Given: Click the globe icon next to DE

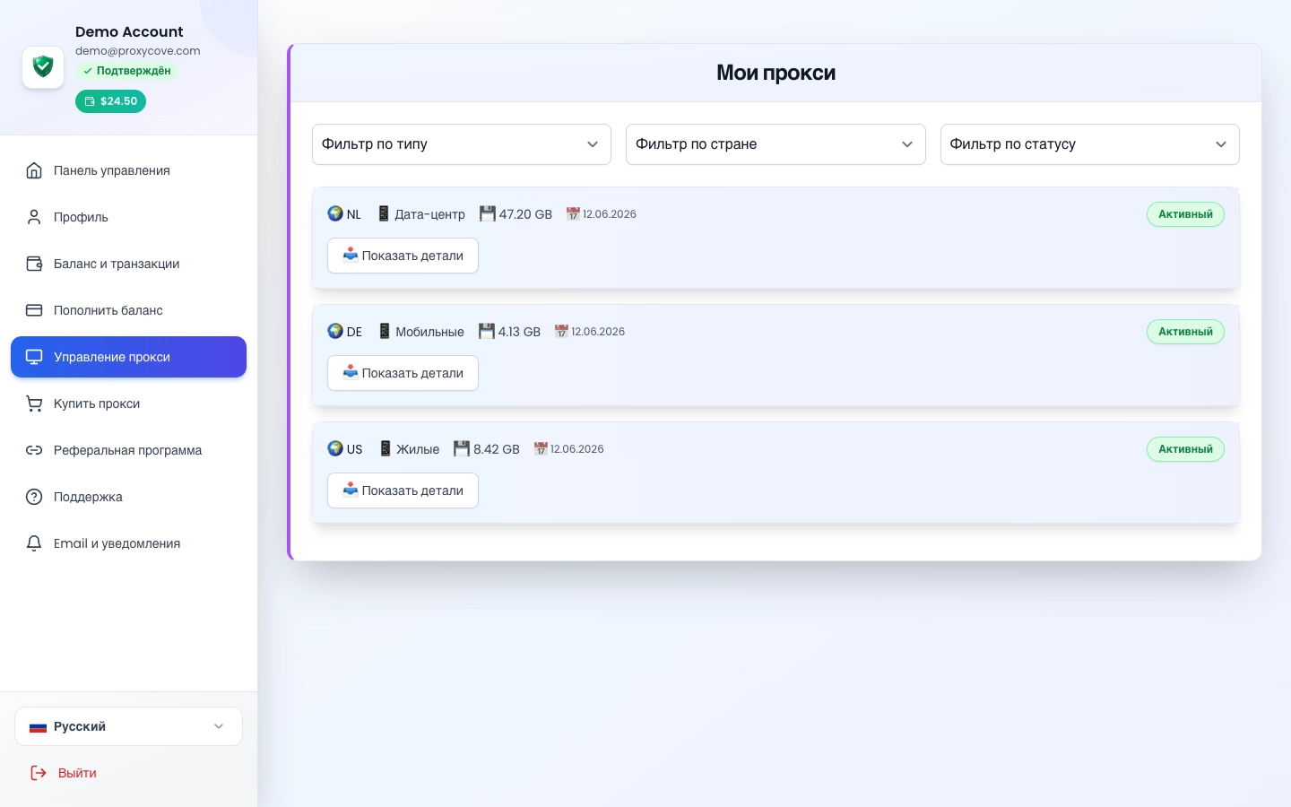Looking at the screenshot, I should click(335, 331).
